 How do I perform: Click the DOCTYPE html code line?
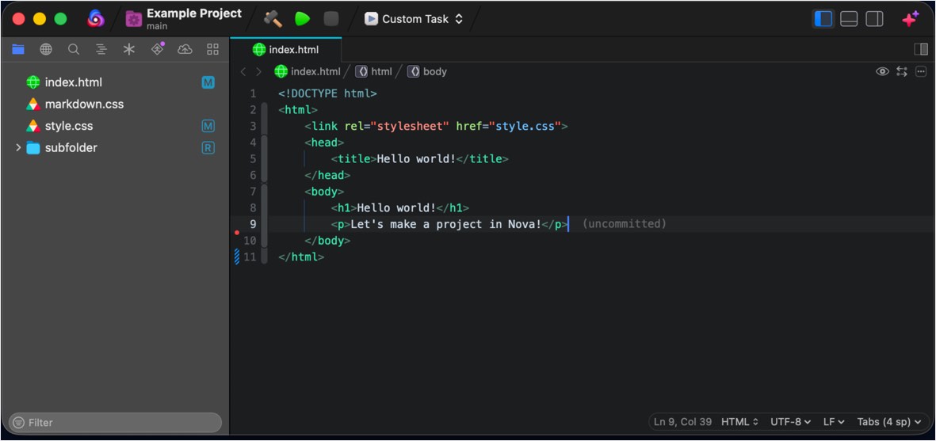[x=327, y=94]
